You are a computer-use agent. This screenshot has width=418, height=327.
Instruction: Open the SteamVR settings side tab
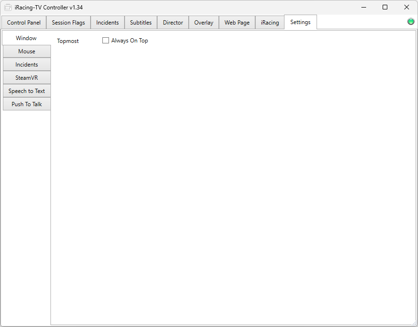click(x=27, y=77)
